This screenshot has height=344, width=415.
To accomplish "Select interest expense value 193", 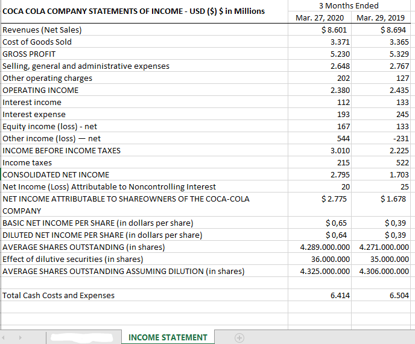I will click(343, 115).
